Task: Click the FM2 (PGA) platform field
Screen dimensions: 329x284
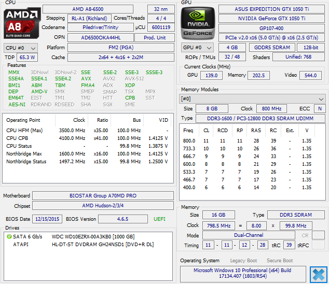Action: point(121,48)
